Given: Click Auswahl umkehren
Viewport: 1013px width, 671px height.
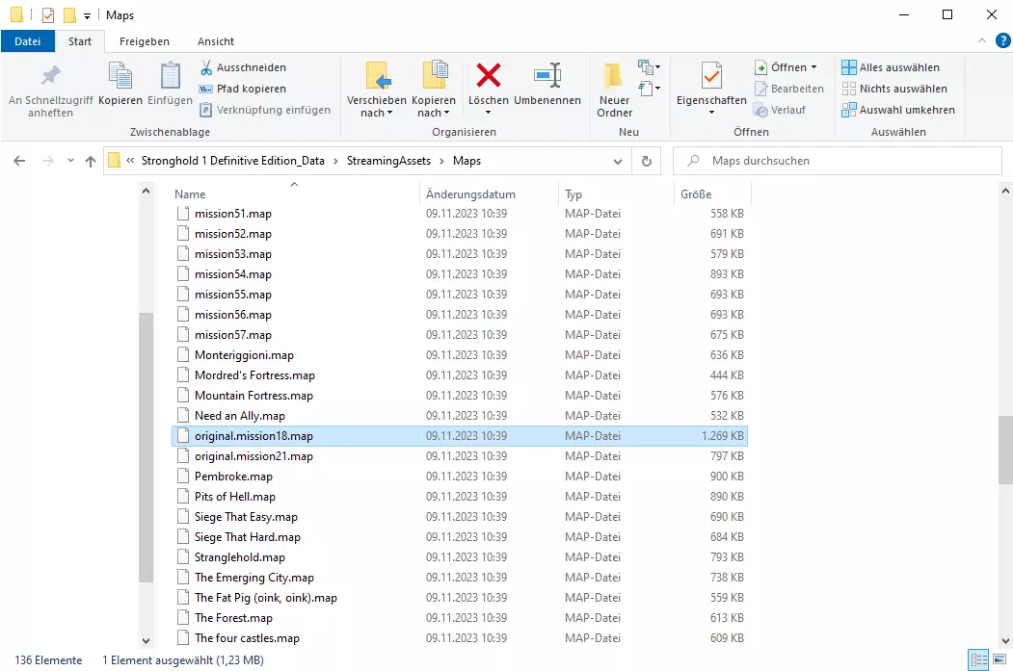Looking at the screenshot, I should [x=898, y=110].
